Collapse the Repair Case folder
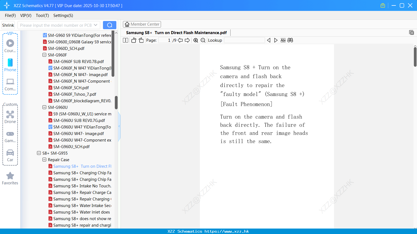This screenshot has width=417, height=234. pyautogui.click(x=44, y=160)
